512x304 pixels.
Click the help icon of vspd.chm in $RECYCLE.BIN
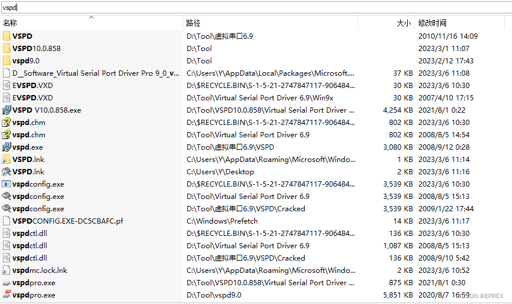(6, 123)
